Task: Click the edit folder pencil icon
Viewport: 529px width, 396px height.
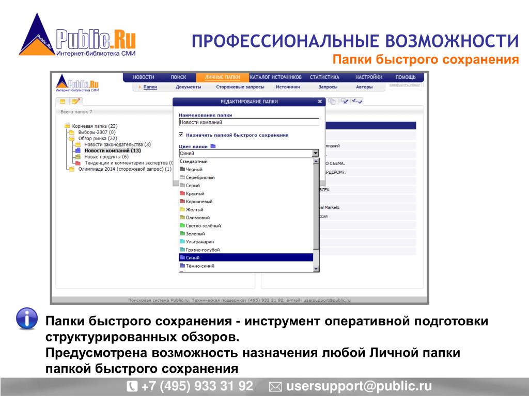Action: [x=75, y=101]
